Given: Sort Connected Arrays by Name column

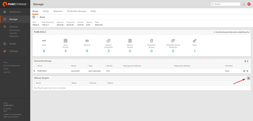Looking at the screenshot, I should click(x=39, y=66).
